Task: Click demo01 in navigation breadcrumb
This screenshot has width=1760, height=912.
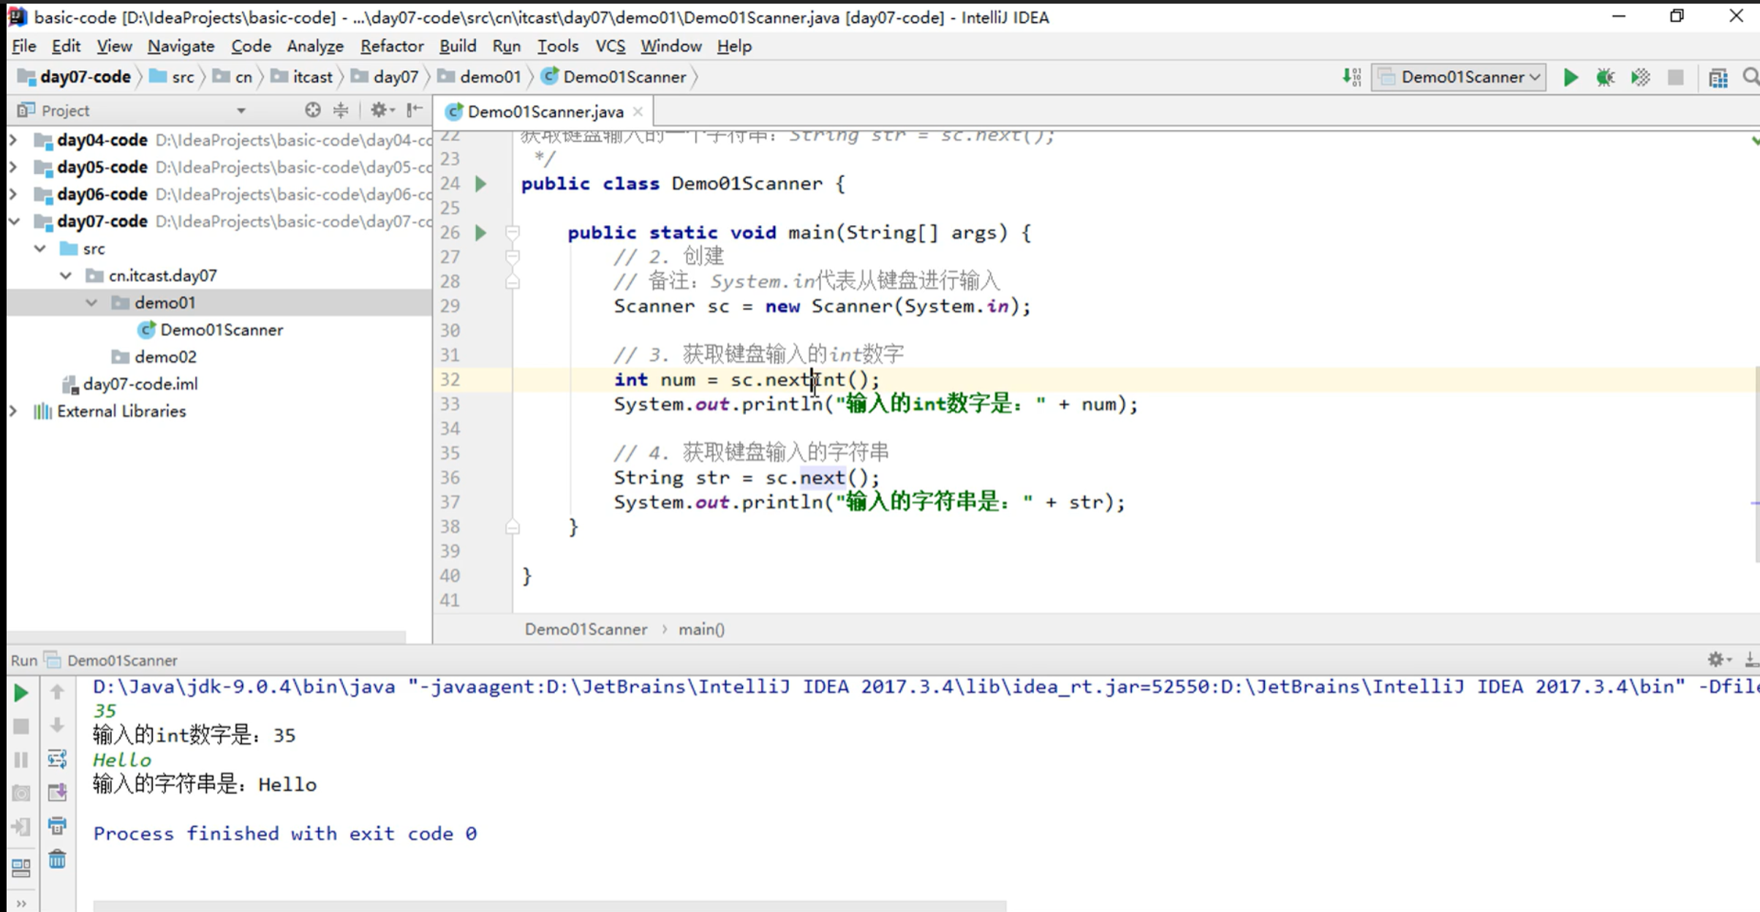Action: (490, 77)
